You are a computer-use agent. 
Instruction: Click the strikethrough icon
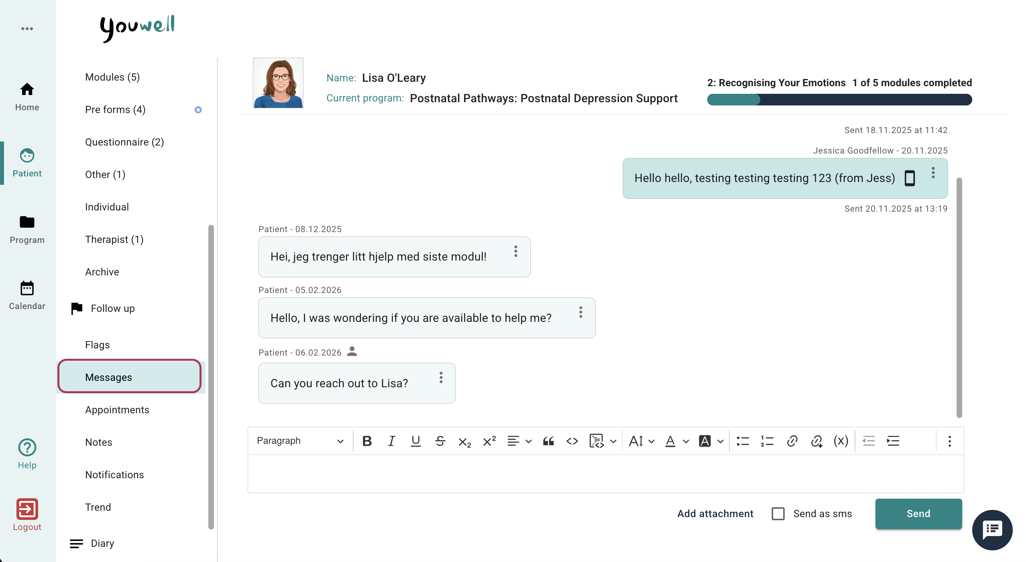440,441
